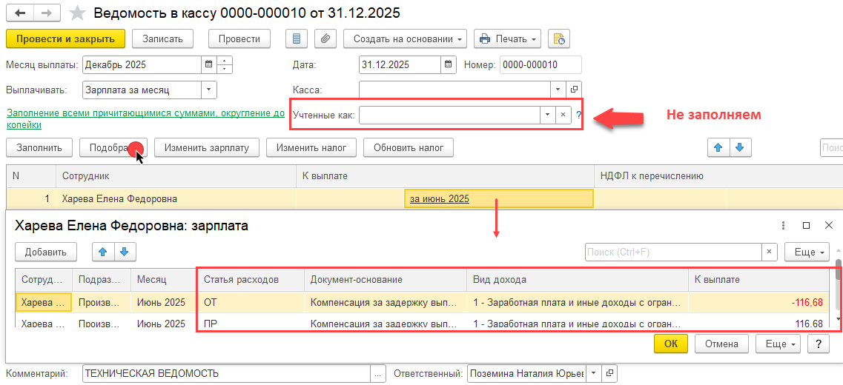Move row down in the main employee table
The image size is (843, 385).
pos(740,147)
